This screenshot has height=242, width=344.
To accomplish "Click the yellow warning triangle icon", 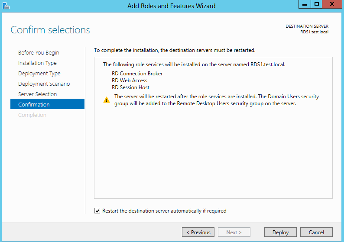I will (x=107, y=100).
